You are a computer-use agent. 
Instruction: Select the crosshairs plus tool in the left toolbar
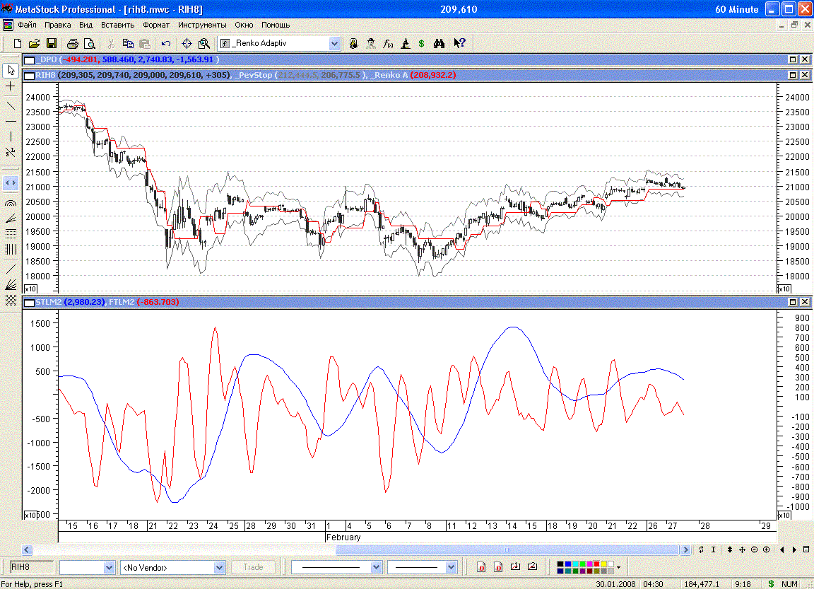click(x=11, y=86)
